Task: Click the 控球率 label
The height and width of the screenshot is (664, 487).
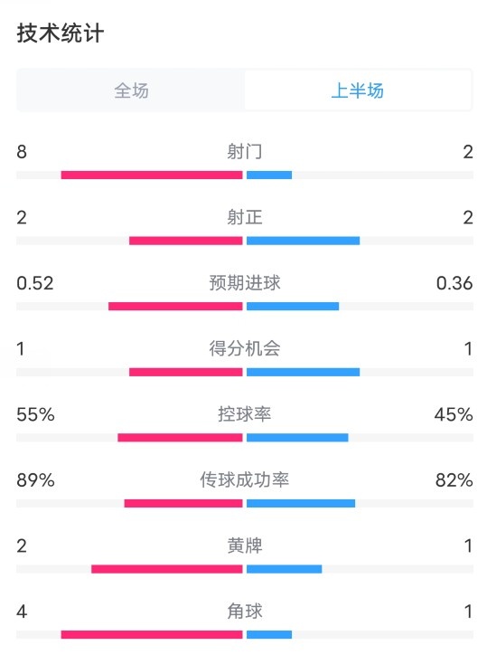Action: click(245, 414)
